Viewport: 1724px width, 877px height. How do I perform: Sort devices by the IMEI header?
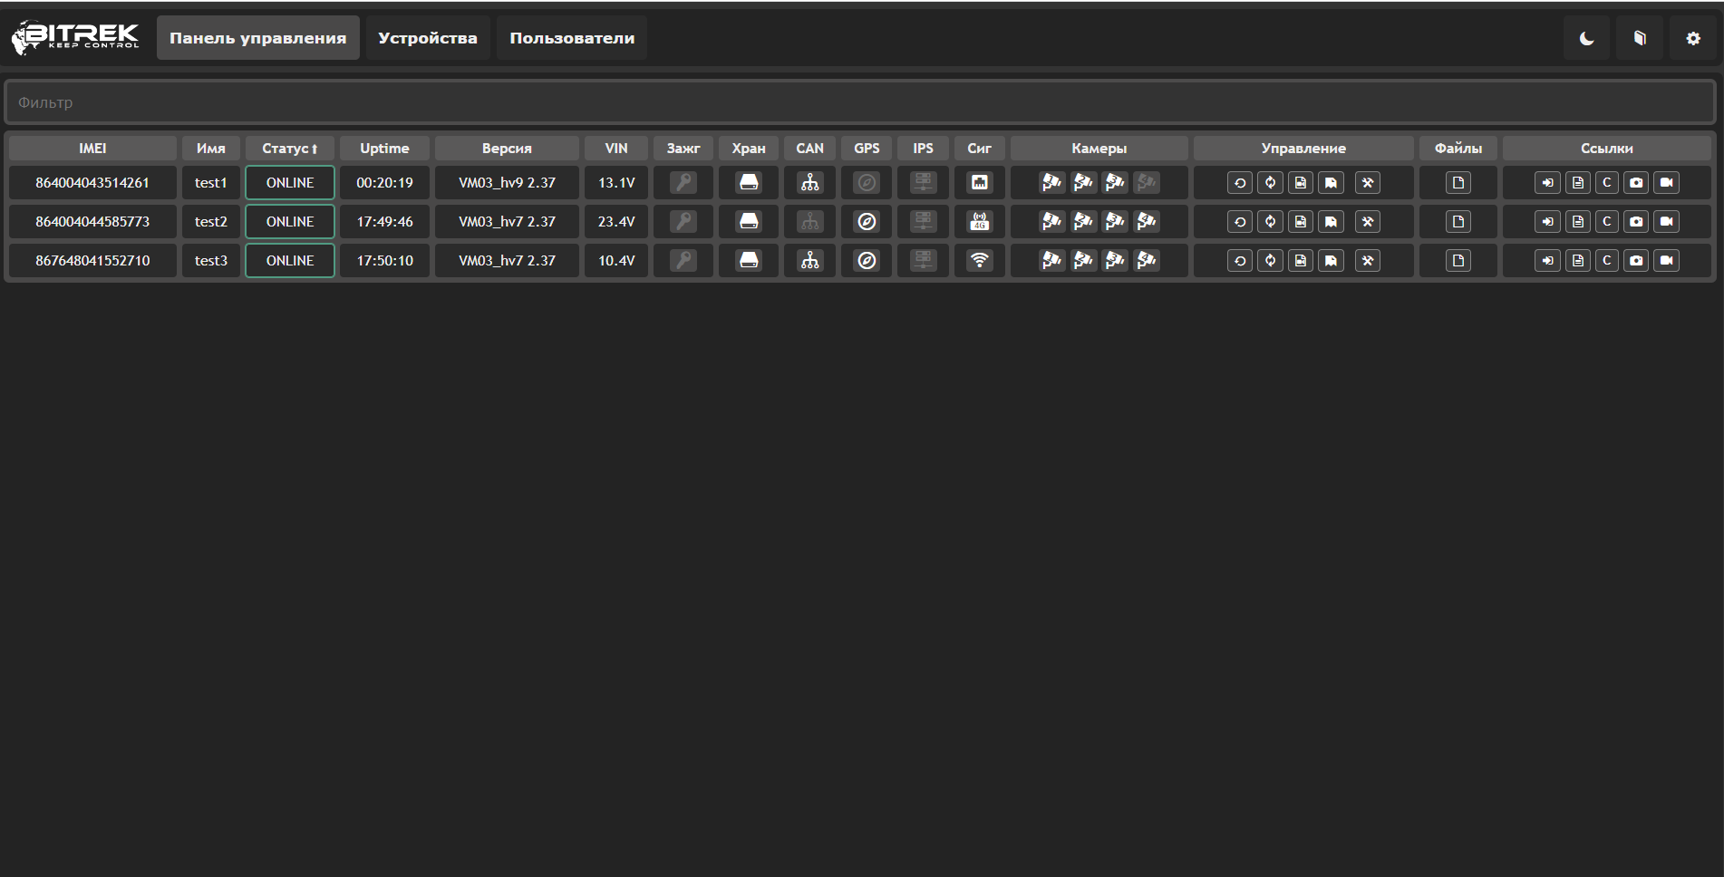[x=92, y=149]
